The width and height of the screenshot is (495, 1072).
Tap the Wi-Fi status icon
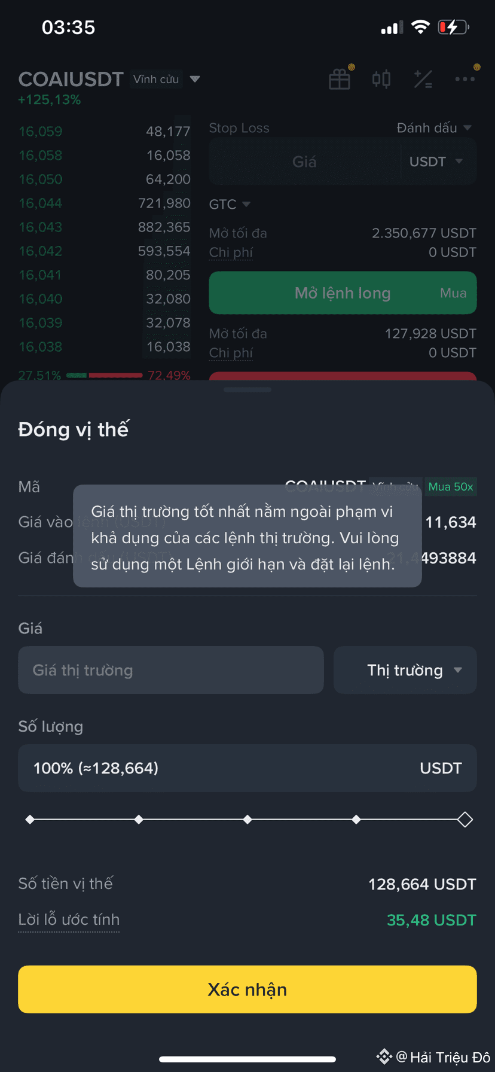(421, 27)
